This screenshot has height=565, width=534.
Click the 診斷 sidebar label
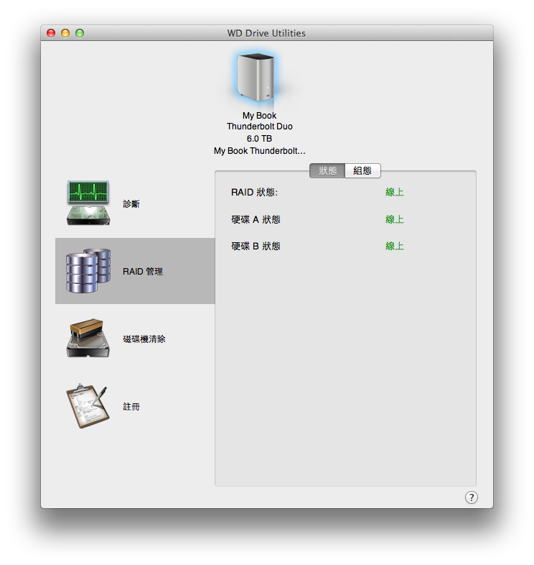[131, 204]
